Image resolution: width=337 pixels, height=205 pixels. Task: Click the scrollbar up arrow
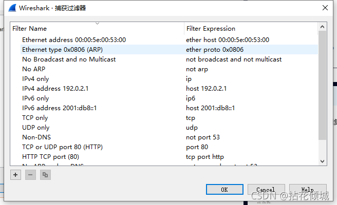tap(322, 27)
